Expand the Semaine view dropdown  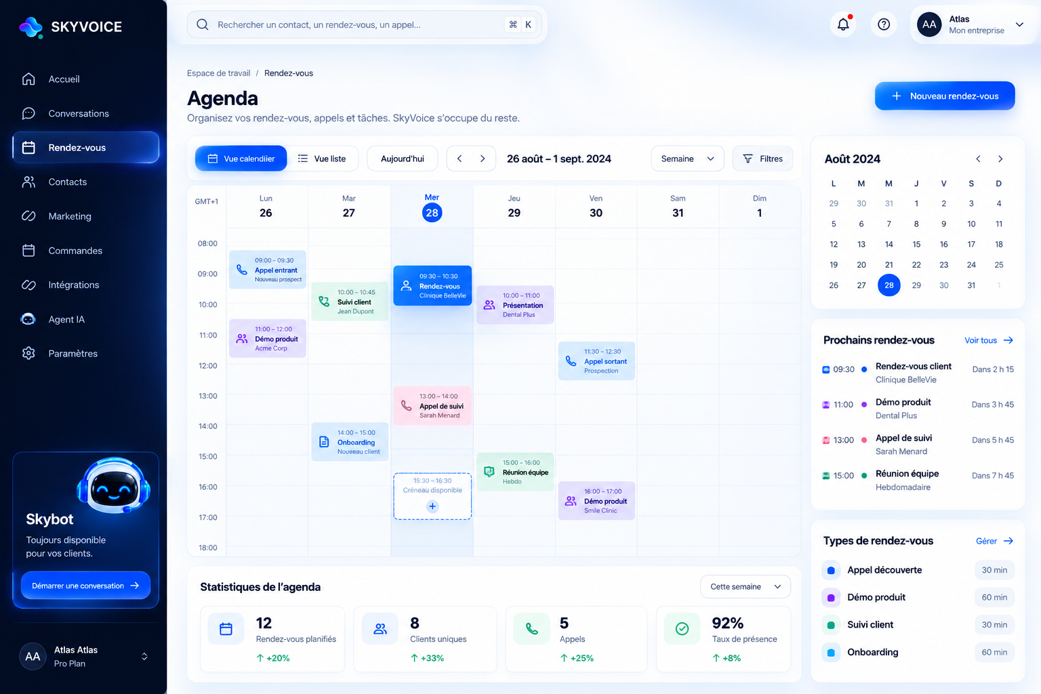click(687, 159)
